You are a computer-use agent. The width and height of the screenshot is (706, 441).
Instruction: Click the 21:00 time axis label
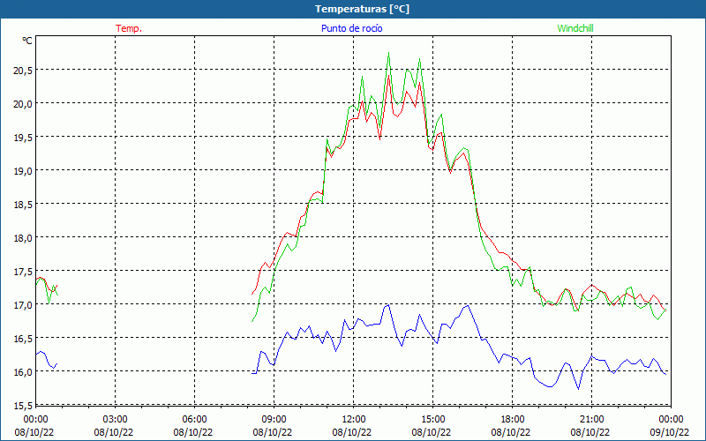pos(591,420)
